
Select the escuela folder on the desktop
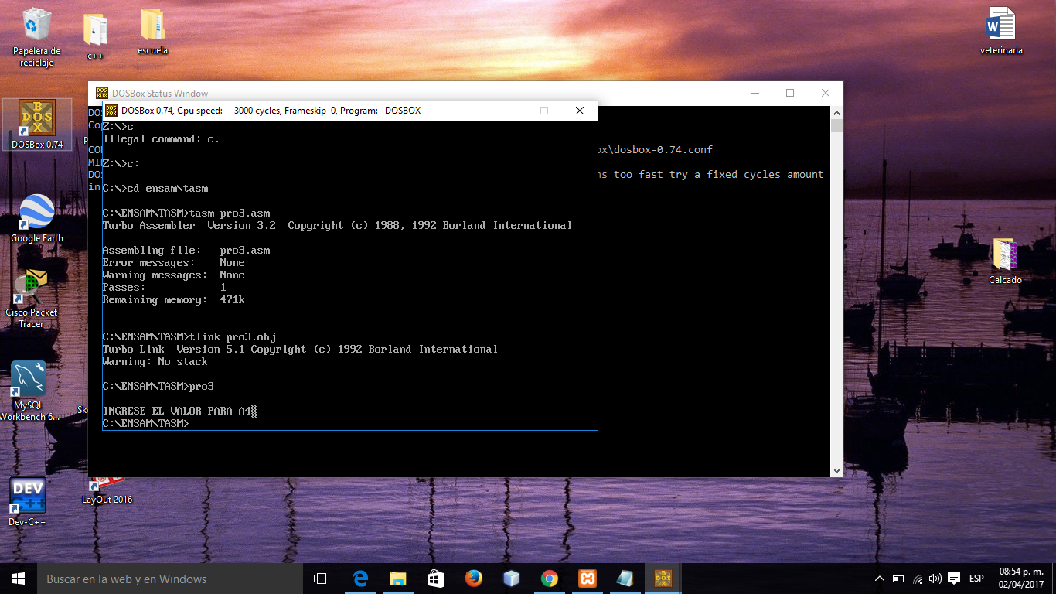click(x=152, y=32)
